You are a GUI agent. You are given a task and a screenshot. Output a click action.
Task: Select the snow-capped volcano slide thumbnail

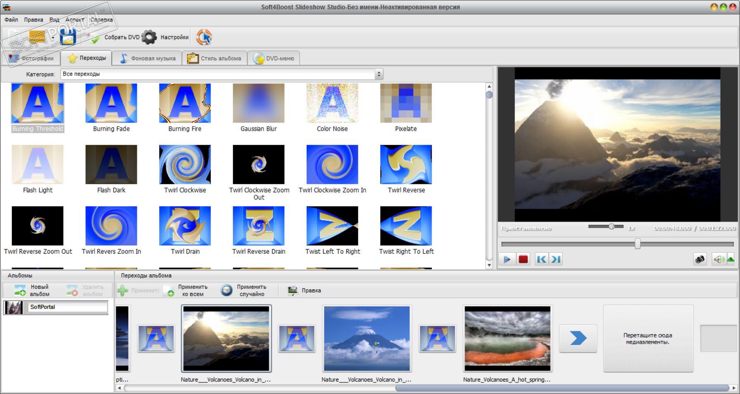(367, 338)
